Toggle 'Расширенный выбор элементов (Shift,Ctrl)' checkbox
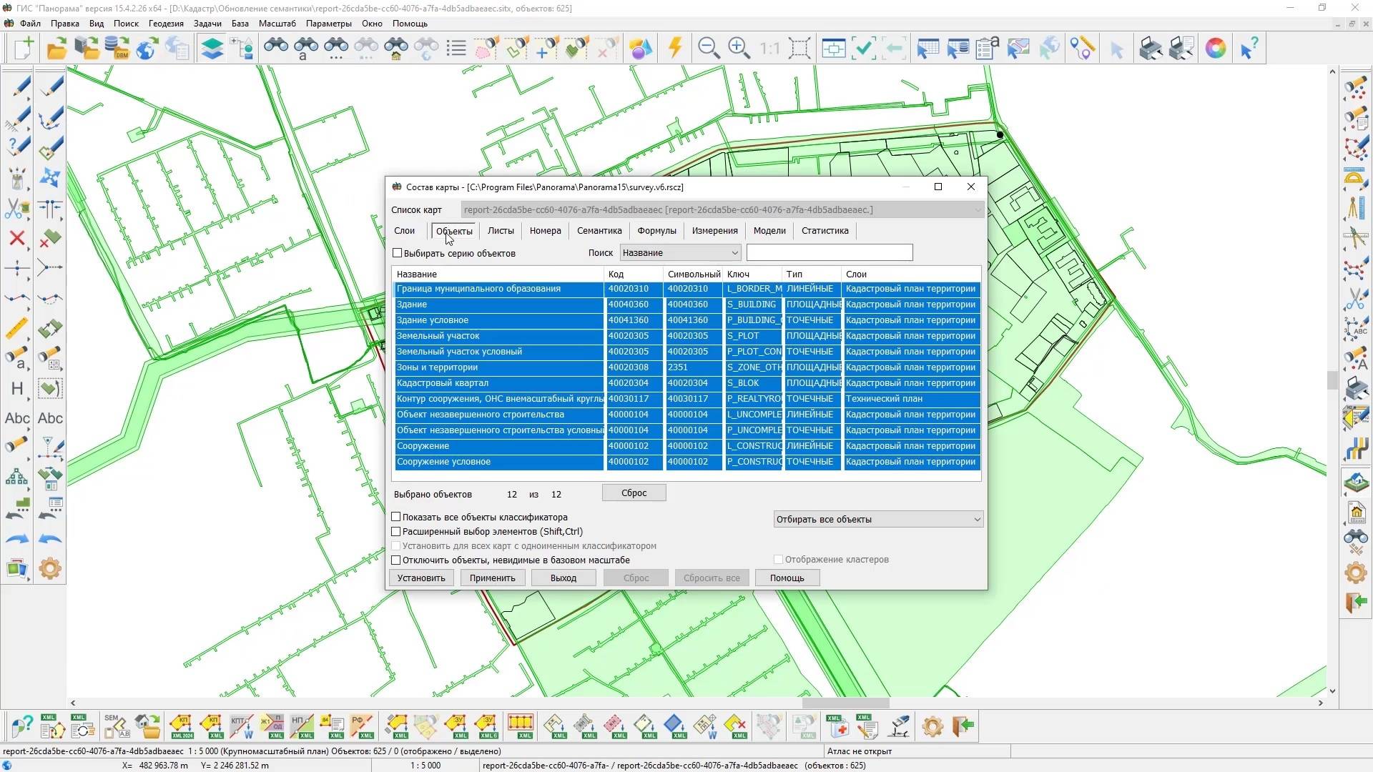 pyautogui.click(x=396, y=531)
